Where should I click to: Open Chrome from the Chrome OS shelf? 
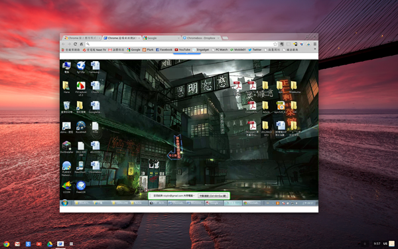(7, 244)
